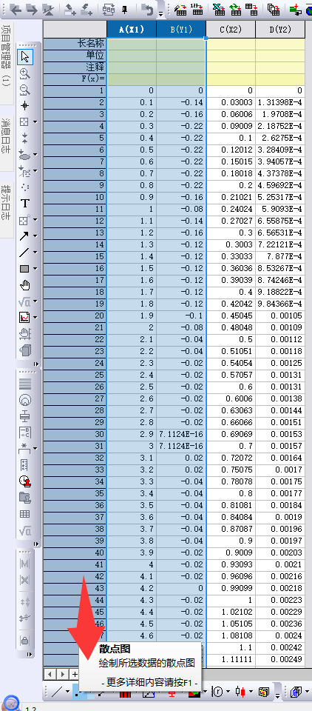The height and width of the screenshot is (711, 312).
Task: Click the scatter plot button
Action: [x=77, y=692]
